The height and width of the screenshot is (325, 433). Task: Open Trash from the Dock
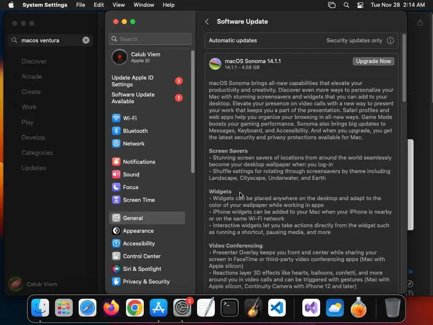[x=393, y=308]
